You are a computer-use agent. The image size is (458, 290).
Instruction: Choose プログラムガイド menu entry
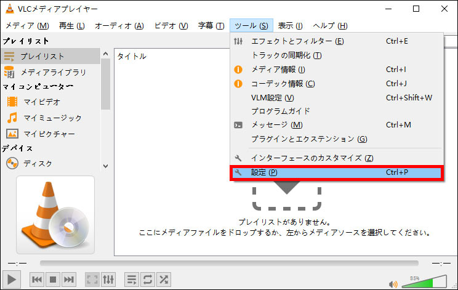coord(337,111)
